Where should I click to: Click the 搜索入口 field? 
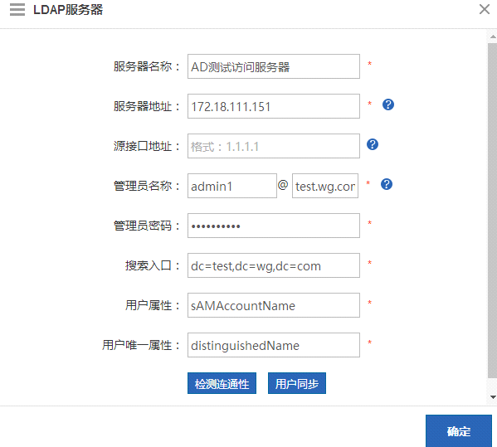pyautogui.click(x=274, y=265)
